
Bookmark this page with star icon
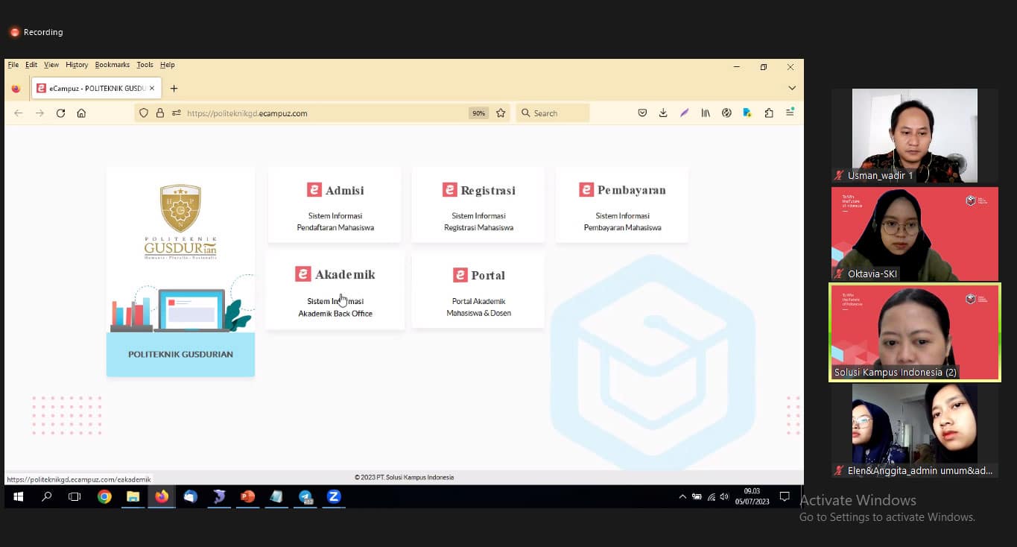coord(501,113)
